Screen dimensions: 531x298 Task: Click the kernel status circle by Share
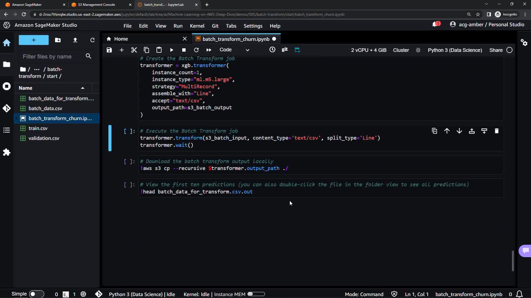coord(509,50)
